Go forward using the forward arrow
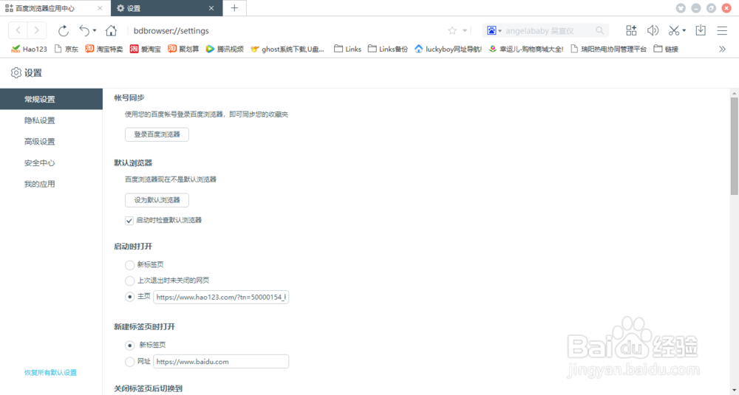The width and height of the screenshot is (739, 395). pyautogui.click(x=37, y=30)
